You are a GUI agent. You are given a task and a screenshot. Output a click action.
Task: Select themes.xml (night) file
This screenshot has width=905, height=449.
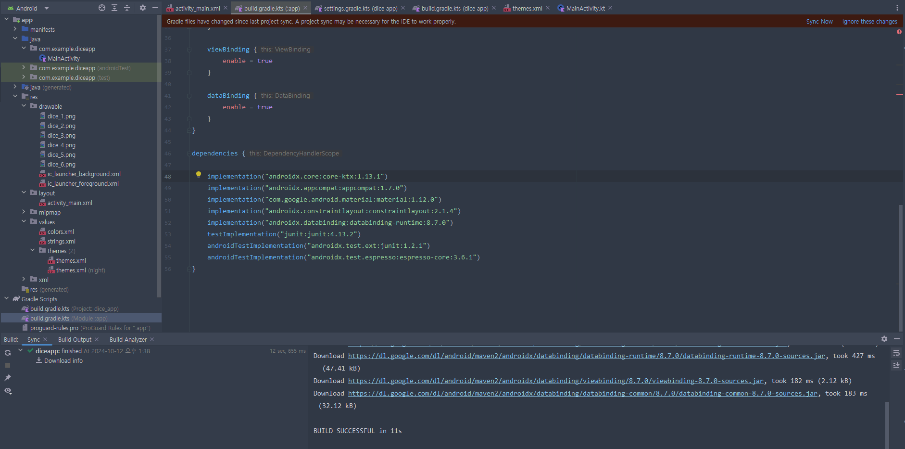tap(80, 270)
